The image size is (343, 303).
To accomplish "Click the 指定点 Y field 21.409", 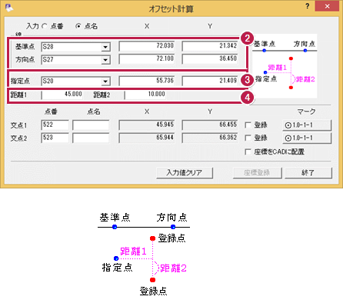I will 210,81.
